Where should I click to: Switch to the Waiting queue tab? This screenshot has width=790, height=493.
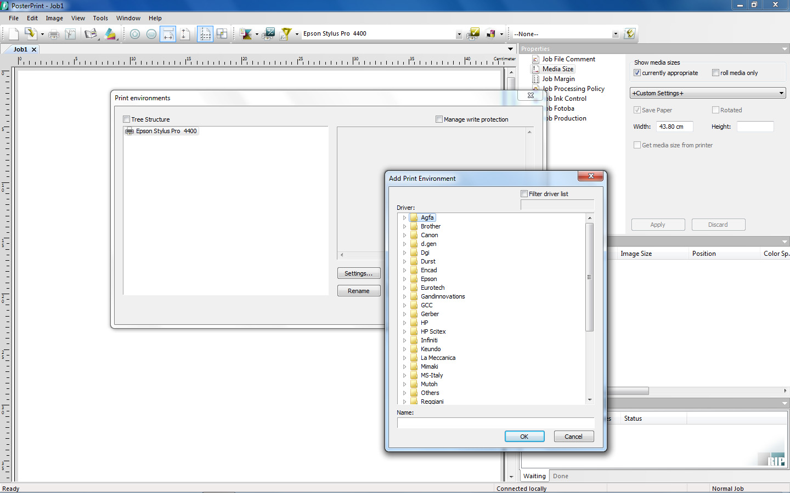click(534, 476)
